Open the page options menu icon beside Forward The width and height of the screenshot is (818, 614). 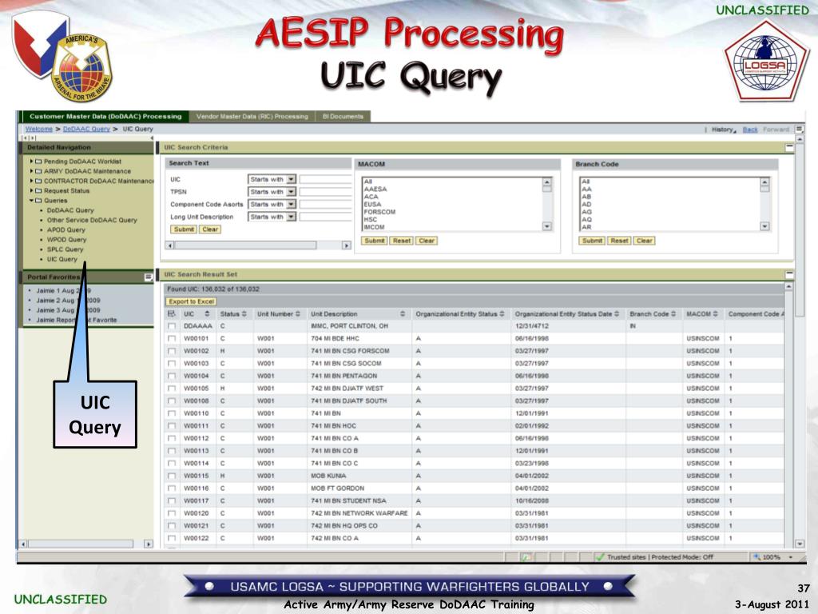pyautogui.click(x=799, y=129)
